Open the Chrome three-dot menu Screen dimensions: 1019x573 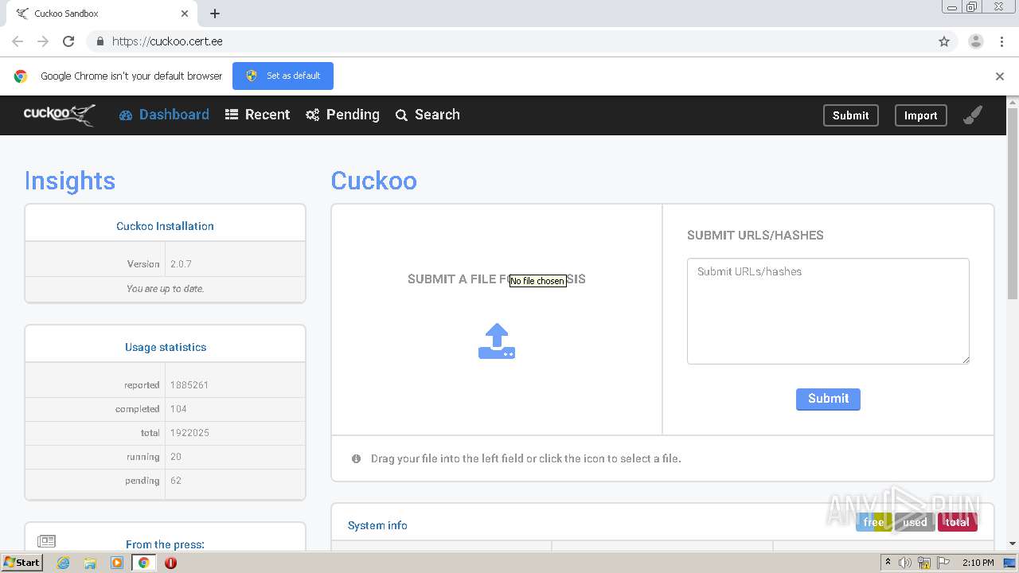tap(1001, 41)
